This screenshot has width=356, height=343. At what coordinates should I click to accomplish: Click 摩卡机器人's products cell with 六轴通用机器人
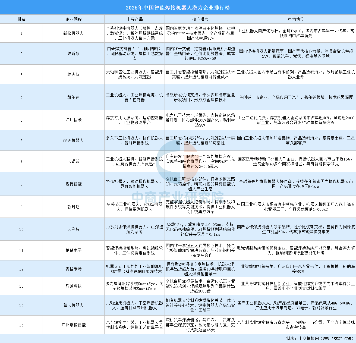click(134, 305)
